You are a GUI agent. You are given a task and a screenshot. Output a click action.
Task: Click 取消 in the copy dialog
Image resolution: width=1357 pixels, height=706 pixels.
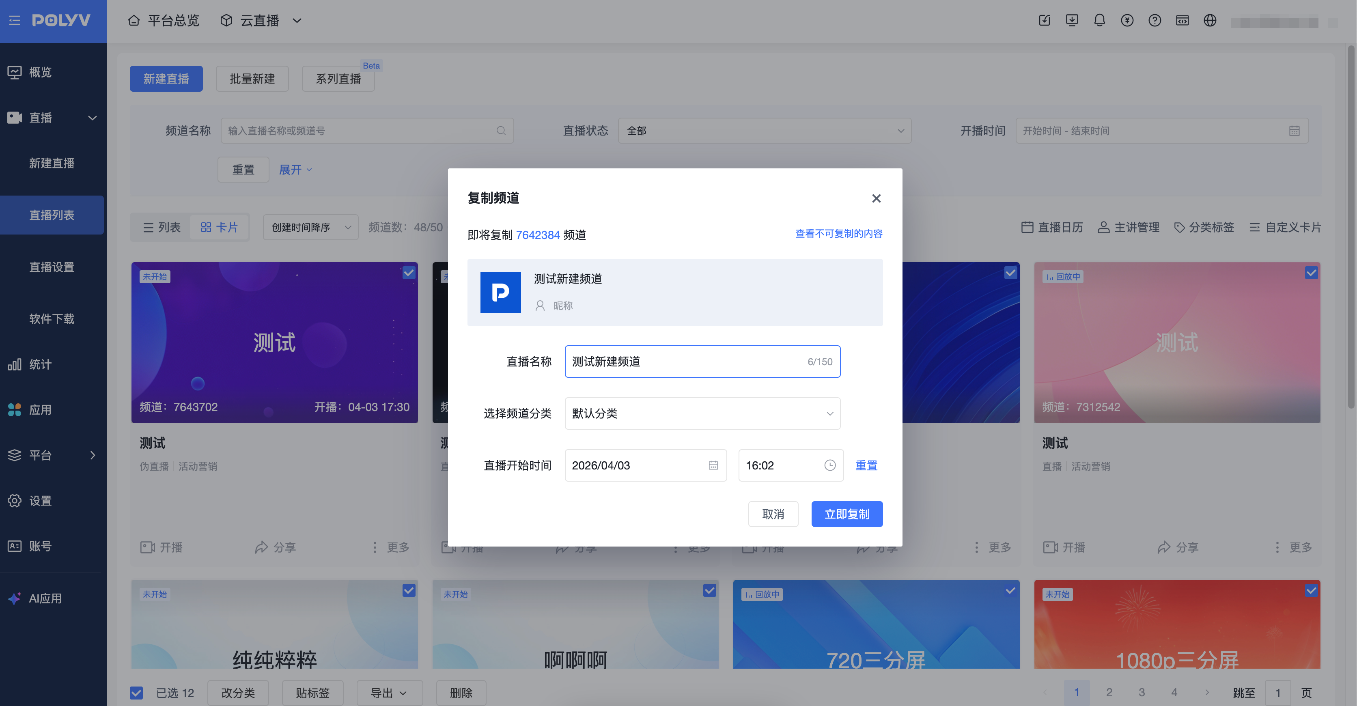tap(773, 514)
